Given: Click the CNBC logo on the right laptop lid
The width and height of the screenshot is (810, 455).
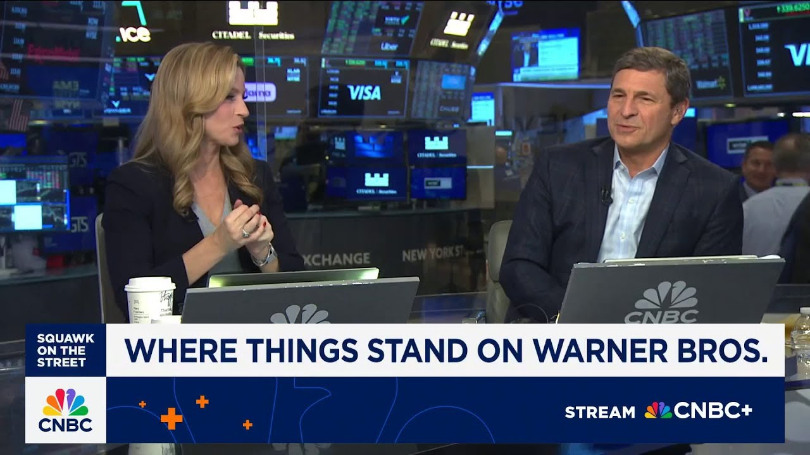Looking at the screenshot, I should tap(661, 302).
